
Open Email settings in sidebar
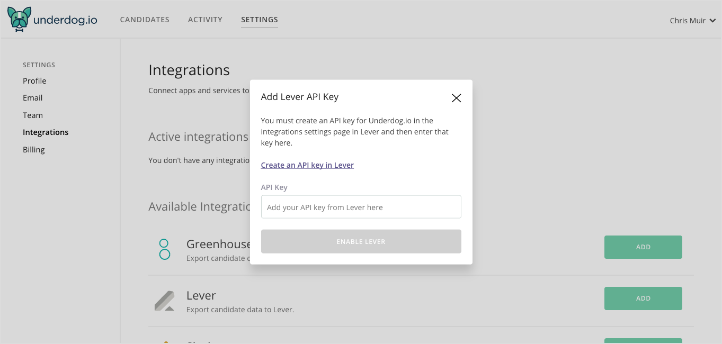[33, 98]
